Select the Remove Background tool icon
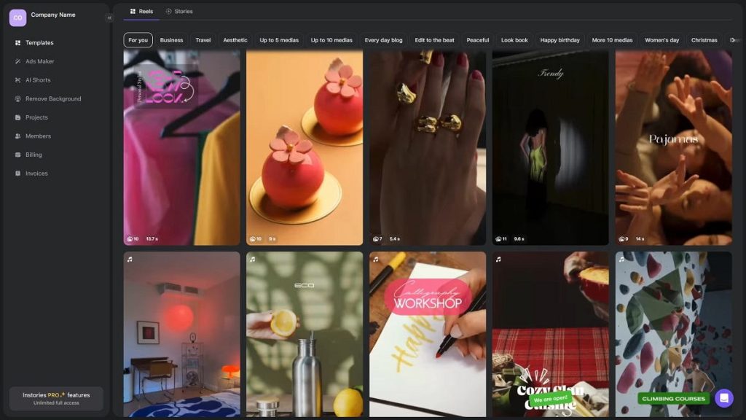The image size is (746, 420). (x=17, y=98)
